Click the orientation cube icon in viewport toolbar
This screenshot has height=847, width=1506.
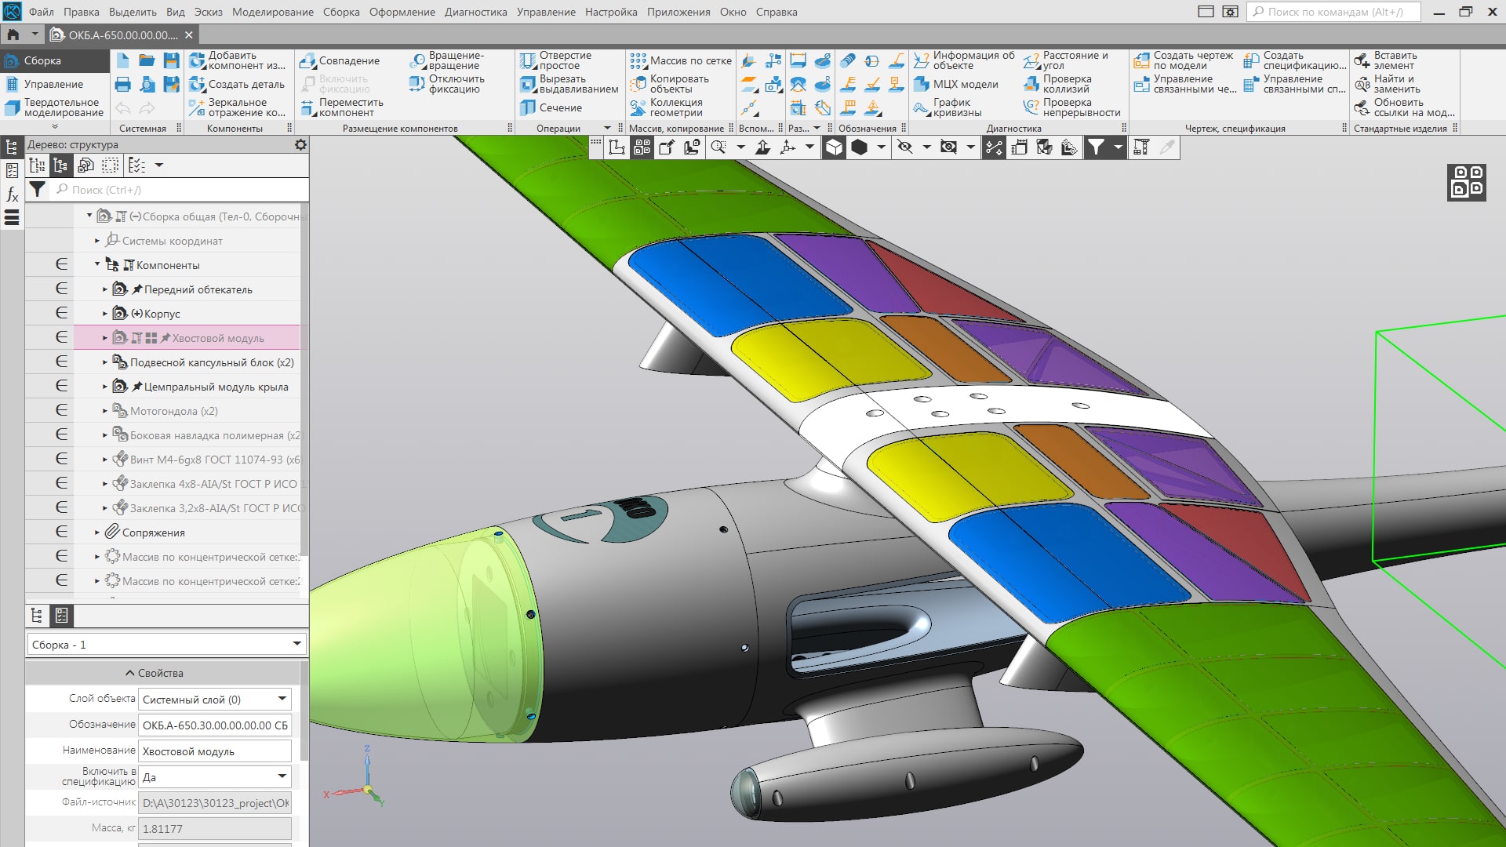pos(834,147)
